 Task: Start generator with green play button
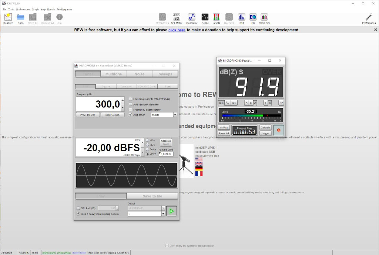[172, 211]
